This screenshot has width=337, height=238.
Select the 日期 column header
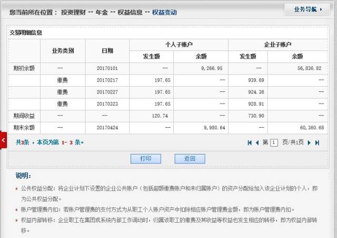pyautogui.click(x=107, y=51)
